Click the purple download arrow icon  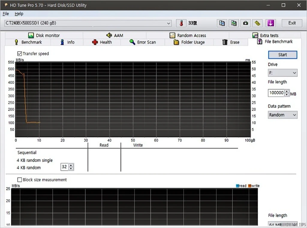(271, 23)
